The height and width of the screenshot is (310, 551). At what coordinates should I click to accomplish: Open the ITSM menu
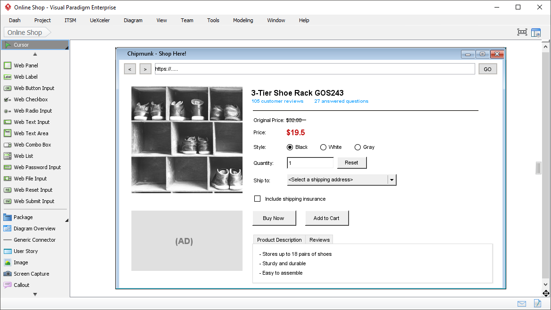click(x=70, y=20)
